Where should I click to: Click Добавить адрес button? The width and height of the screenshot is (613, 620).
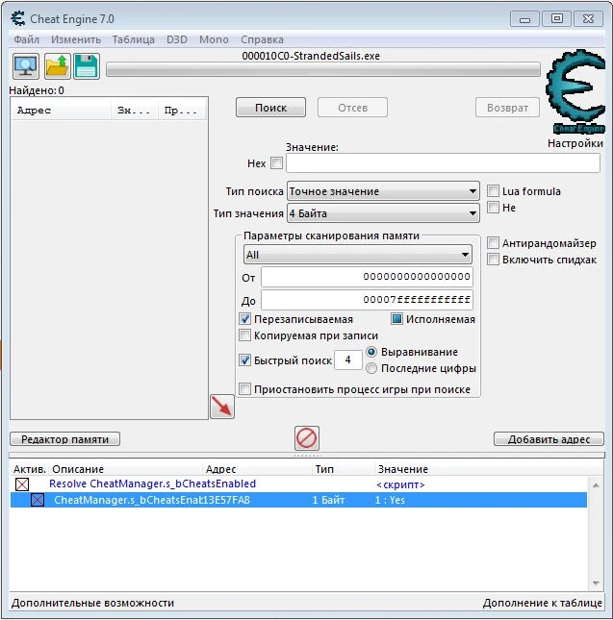coord(549,439)
